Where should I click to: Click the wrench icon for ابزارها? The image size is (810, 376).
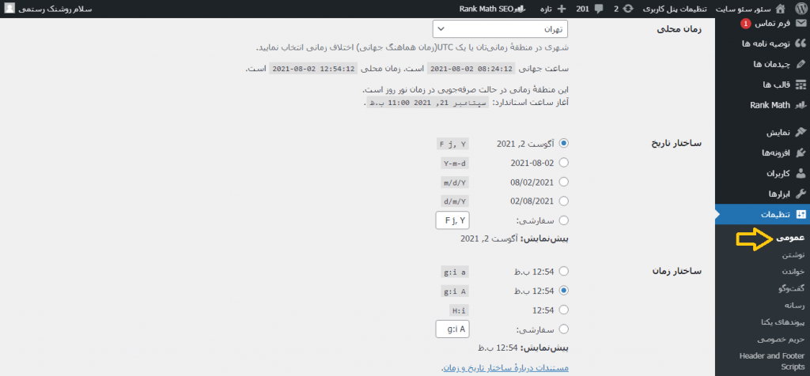click(x=801, y=194)
